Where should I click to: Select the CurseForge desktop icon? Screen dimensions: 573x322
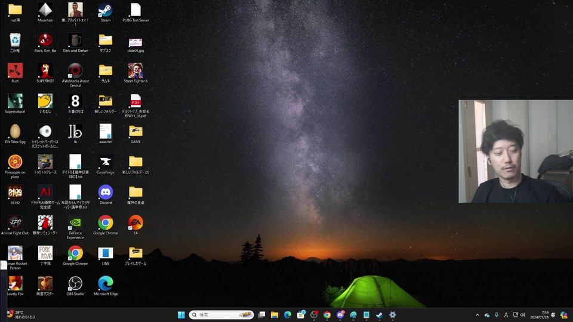(x=106, y=162)
